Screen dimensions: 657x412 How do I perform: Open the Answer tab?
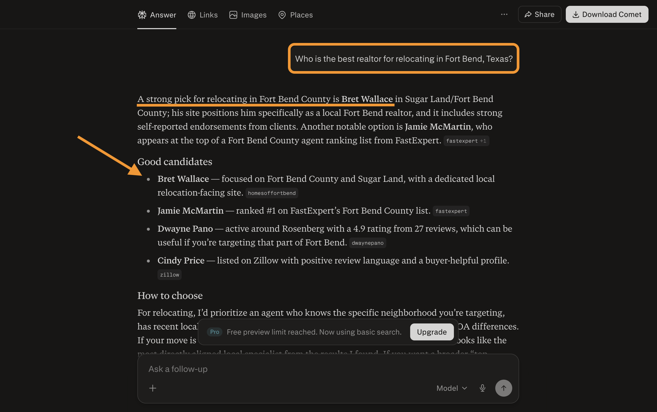click(157, 15)
